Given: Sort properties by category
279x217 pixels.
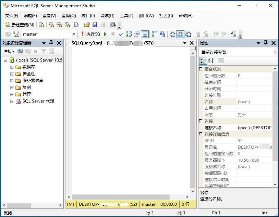Looking at the screenshot, I should pos(203,61).
